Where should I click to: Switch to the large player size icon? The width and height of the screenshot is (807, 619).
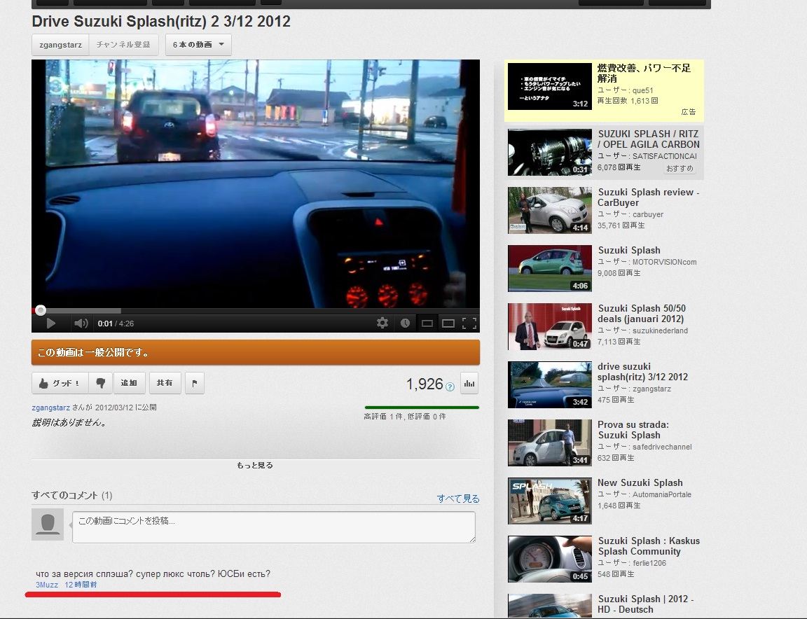(448, 323)
